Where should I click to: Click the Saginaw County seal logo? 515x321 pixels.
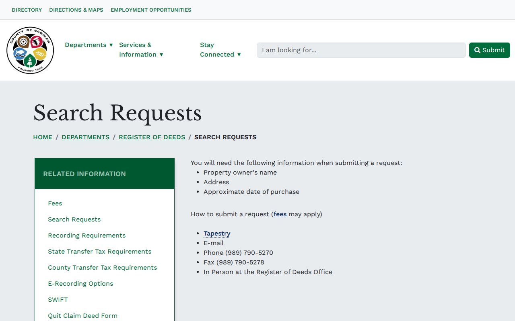30,50
